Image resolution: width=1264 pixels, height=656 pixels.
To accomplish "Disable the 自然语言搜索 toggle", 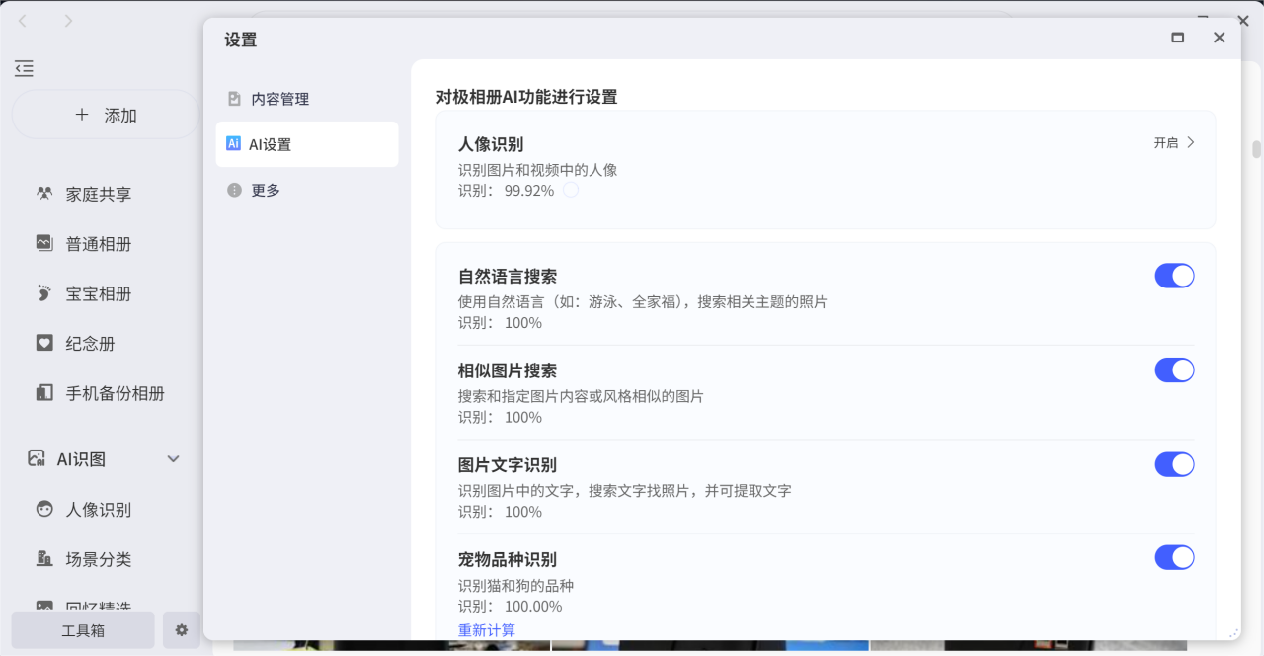I will [x=1174, y=276].
